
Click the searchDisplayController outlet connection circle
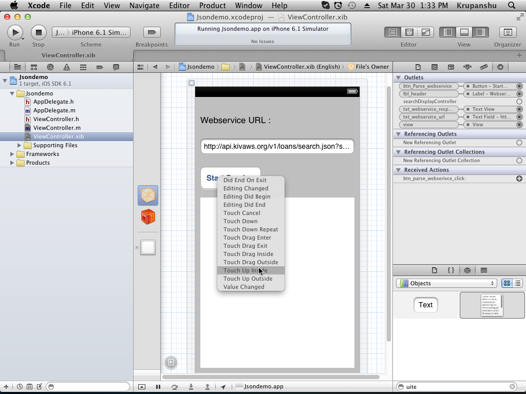[x=519, y=102]
